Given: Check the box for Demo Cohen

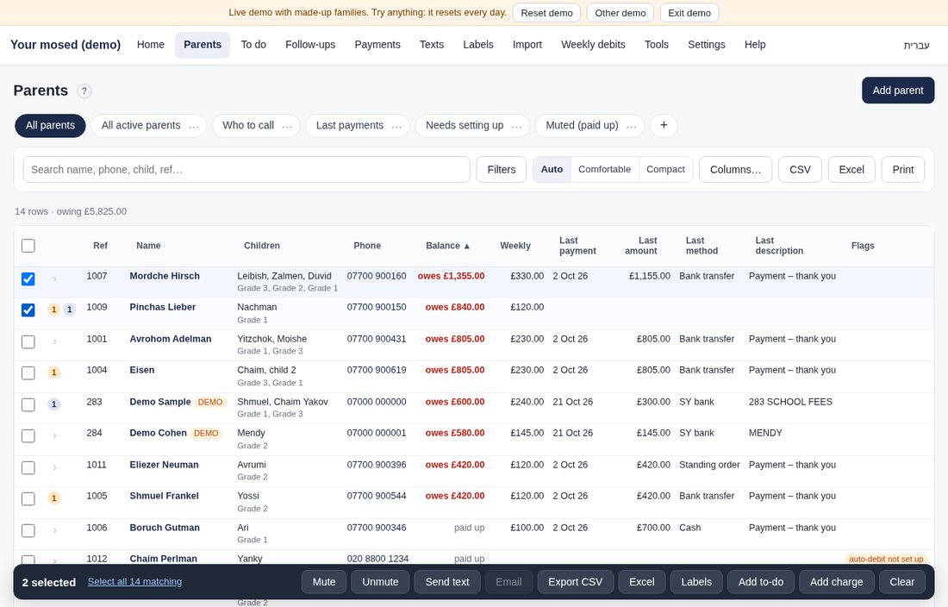Looking at the screenshot, I should coord(28,436).
